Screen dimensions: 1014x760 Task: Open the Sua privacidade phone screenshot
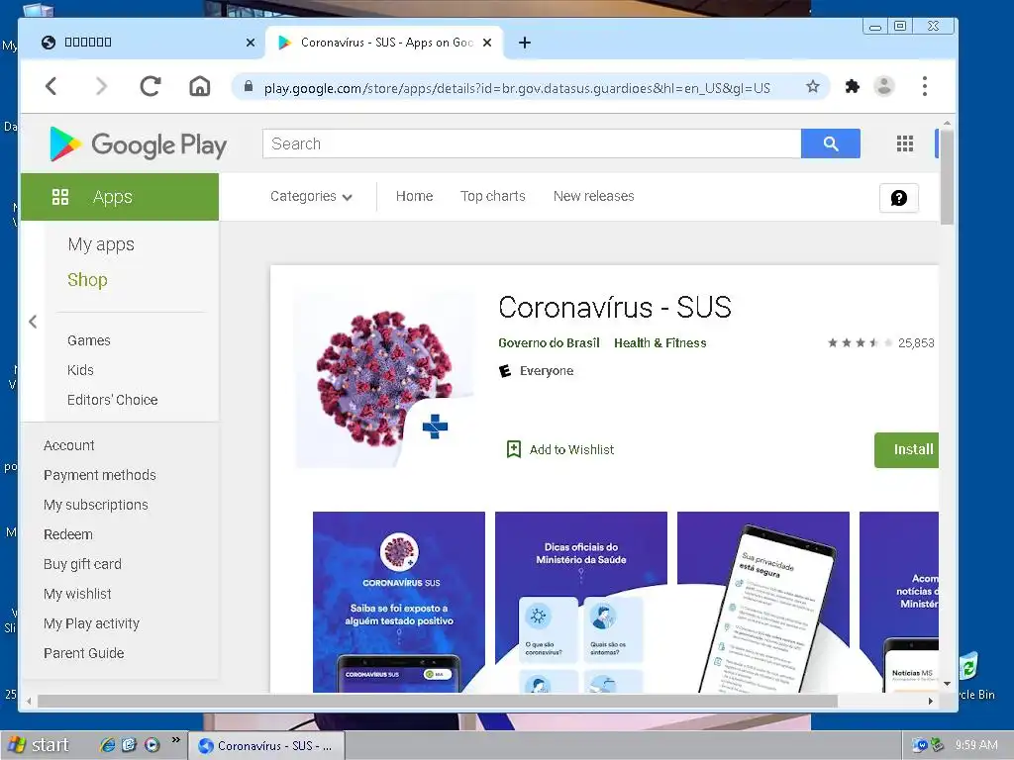click(763, 602)
